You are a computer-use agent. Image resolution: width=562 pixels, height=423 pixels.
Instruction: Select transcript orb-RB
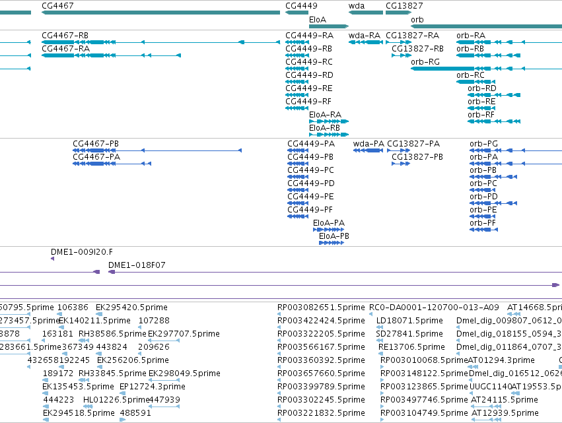488,55
